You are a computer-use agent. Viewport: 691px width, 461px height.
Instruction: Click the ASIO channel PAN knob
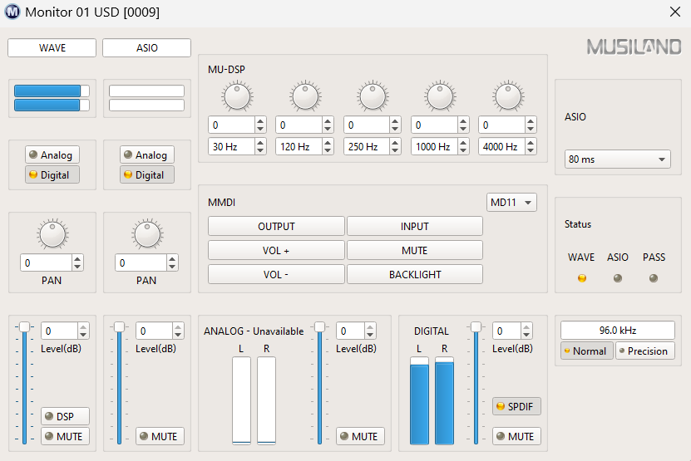tap(147, 234)
